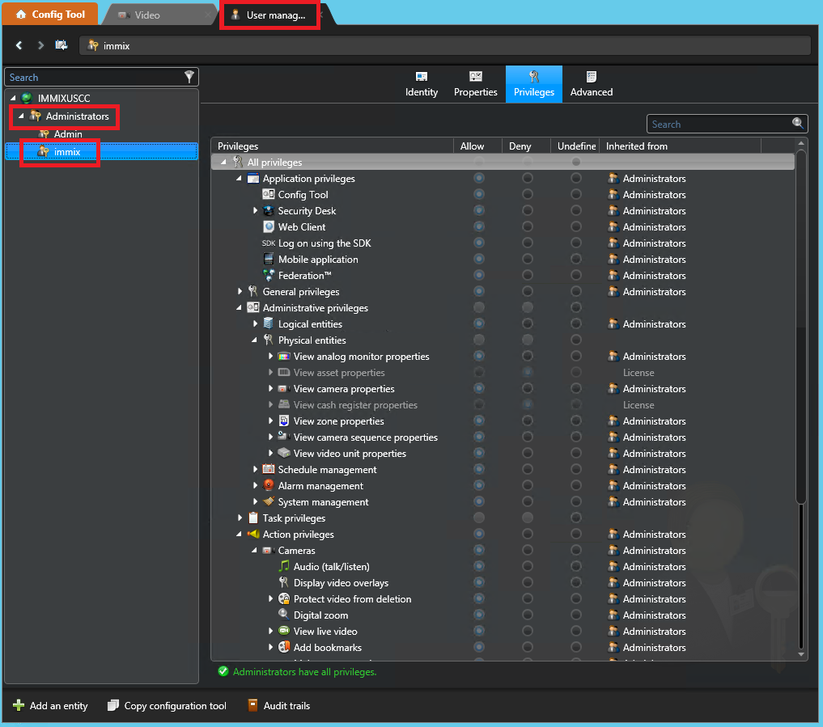
Task: Expand the Security Desk privilege node
Action: tap(256, 210)
